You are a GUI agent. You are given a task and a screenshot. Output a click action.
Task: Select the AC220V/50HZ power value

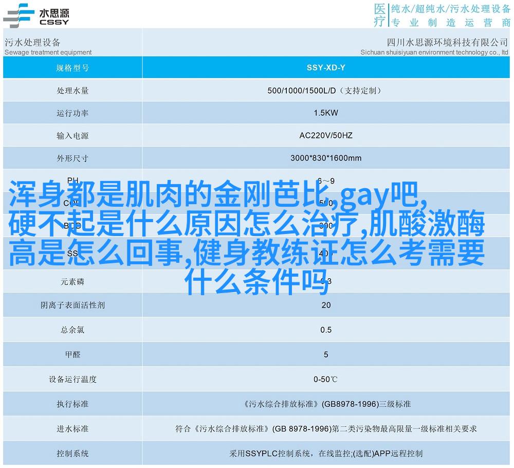click(x=326, y=136)
